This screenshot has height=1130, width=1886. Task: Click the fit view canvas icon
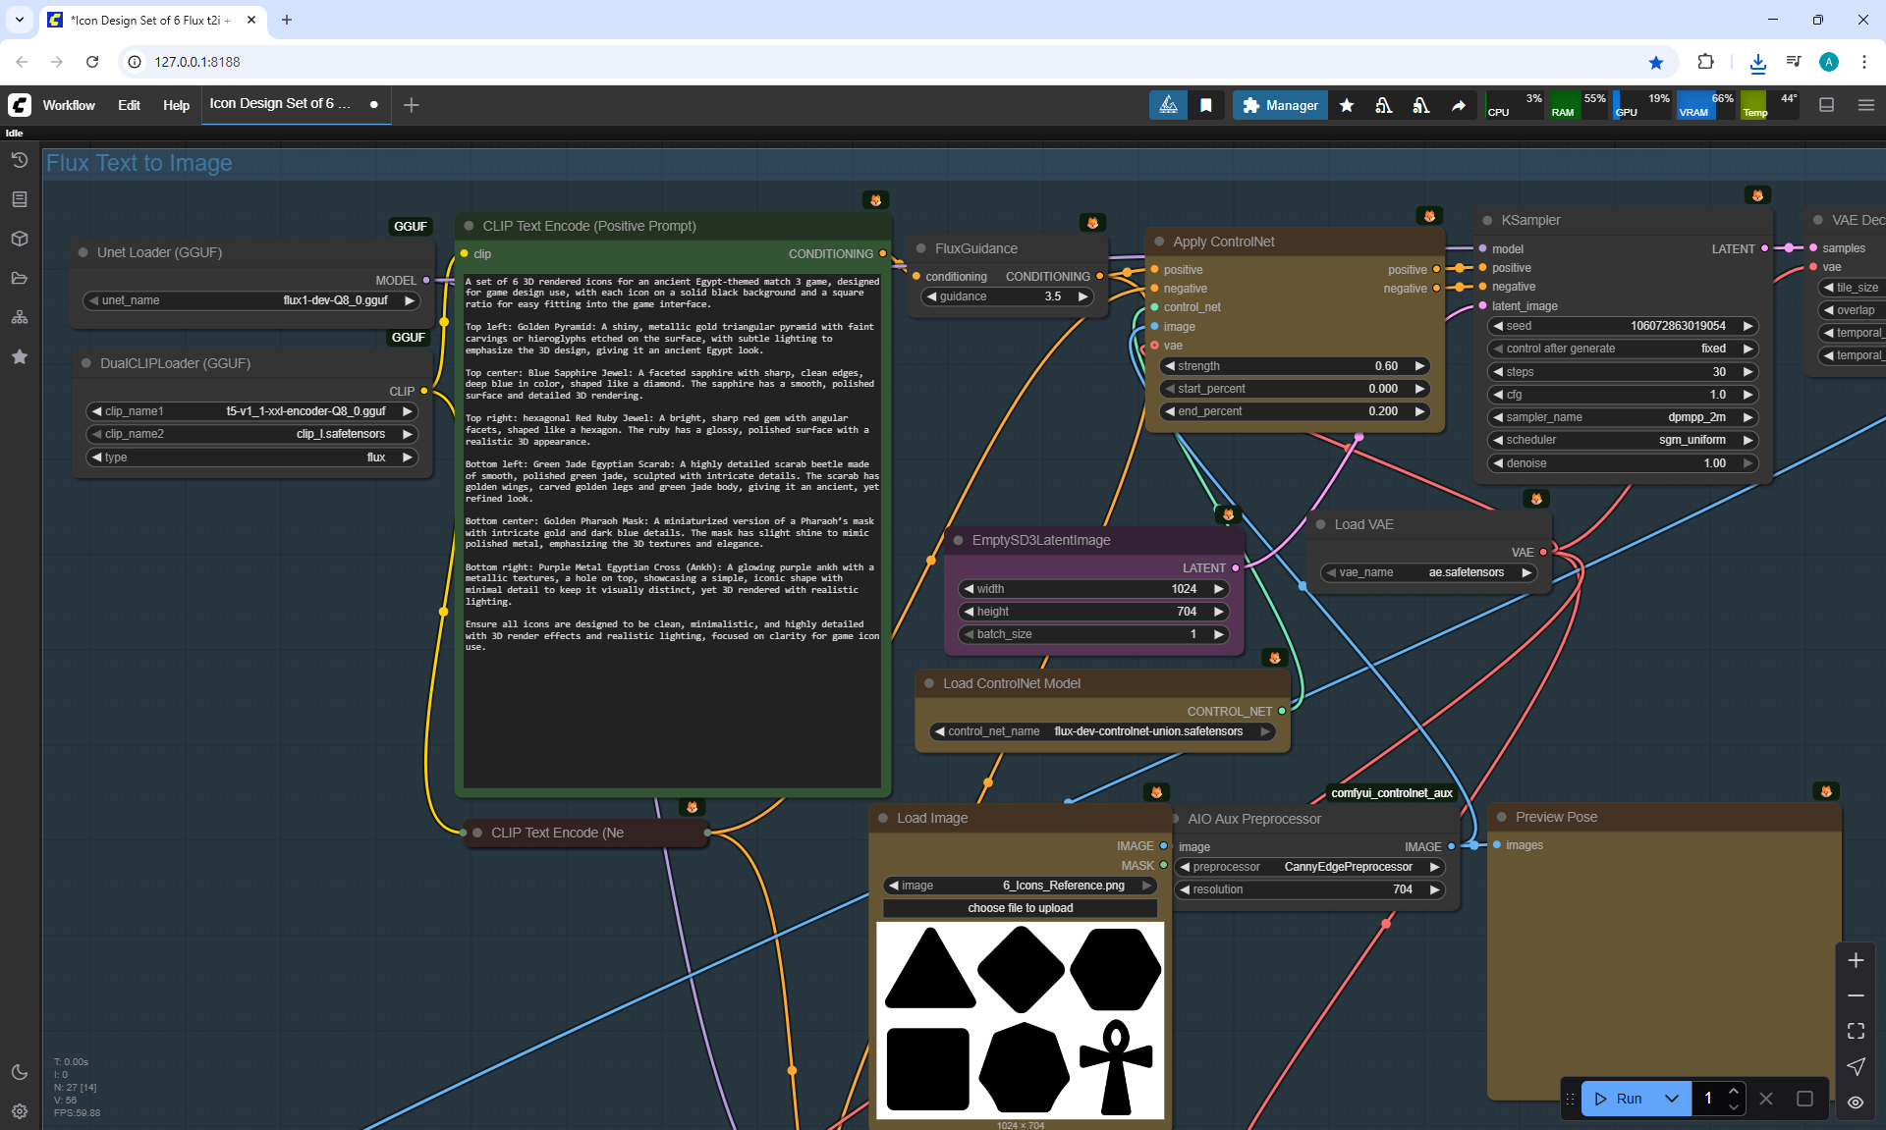coord(1856,1031)
